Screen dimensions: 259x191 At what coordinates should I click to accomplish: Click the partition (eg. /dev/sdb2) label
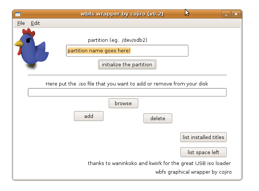coord(120,40)
